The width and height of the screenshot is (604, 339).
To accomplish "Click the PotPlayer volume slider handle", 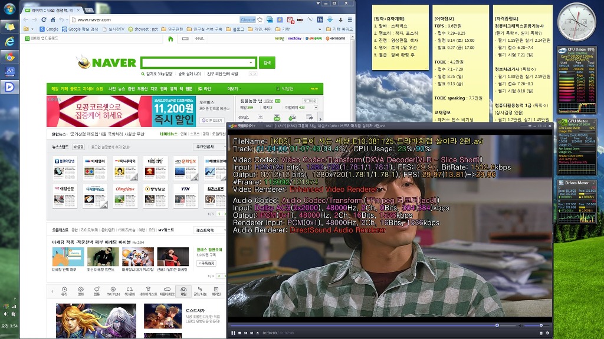I will [x=541, y=325].
